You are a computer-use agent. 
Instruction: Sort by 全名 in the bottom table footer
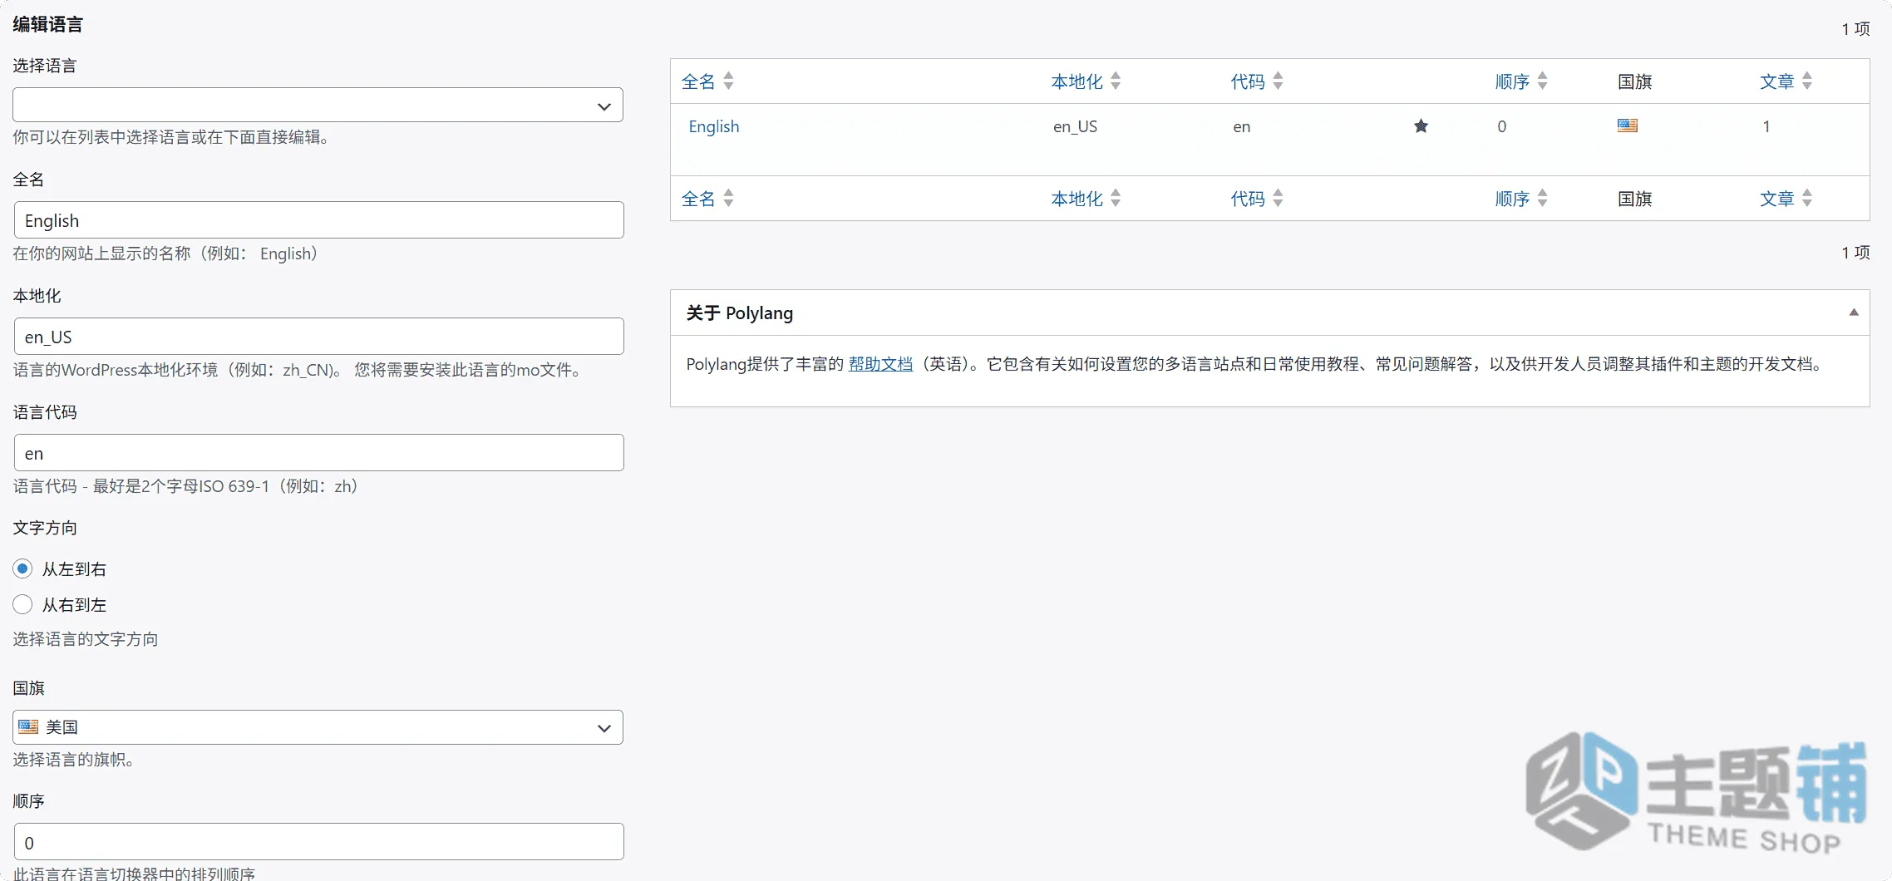pos(707,199)
